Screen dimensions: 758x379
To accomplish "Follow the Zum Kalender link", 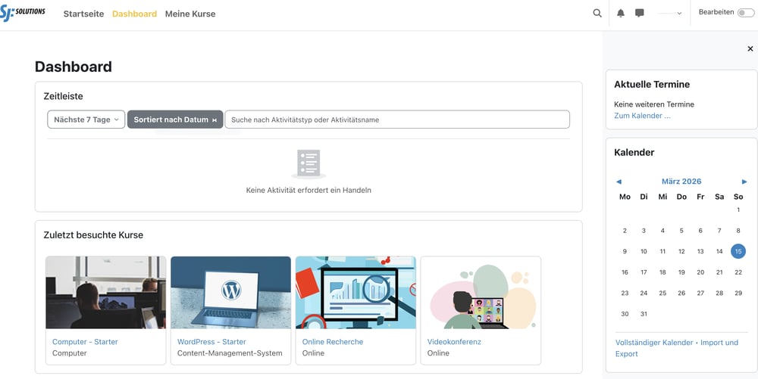I will point(642,116).
